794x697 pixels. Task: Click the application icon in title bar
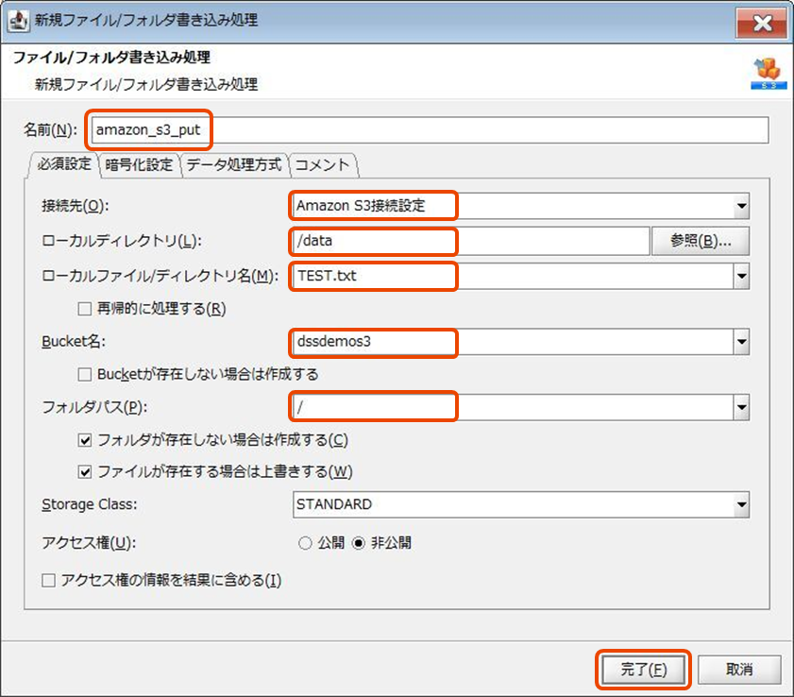click(x=18, y=21)
